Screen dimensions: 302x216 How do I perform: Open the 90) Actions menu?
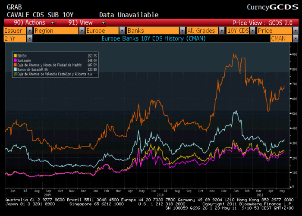click(29, 22)
